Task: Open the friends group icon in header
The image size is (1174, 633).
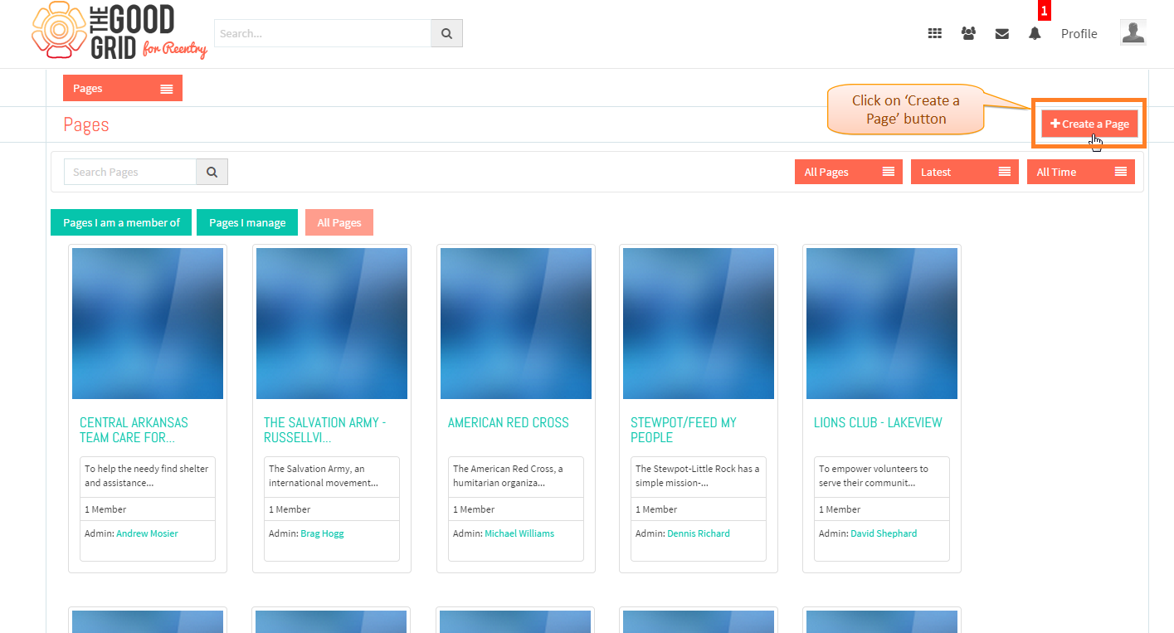Action: coord(968,34)
